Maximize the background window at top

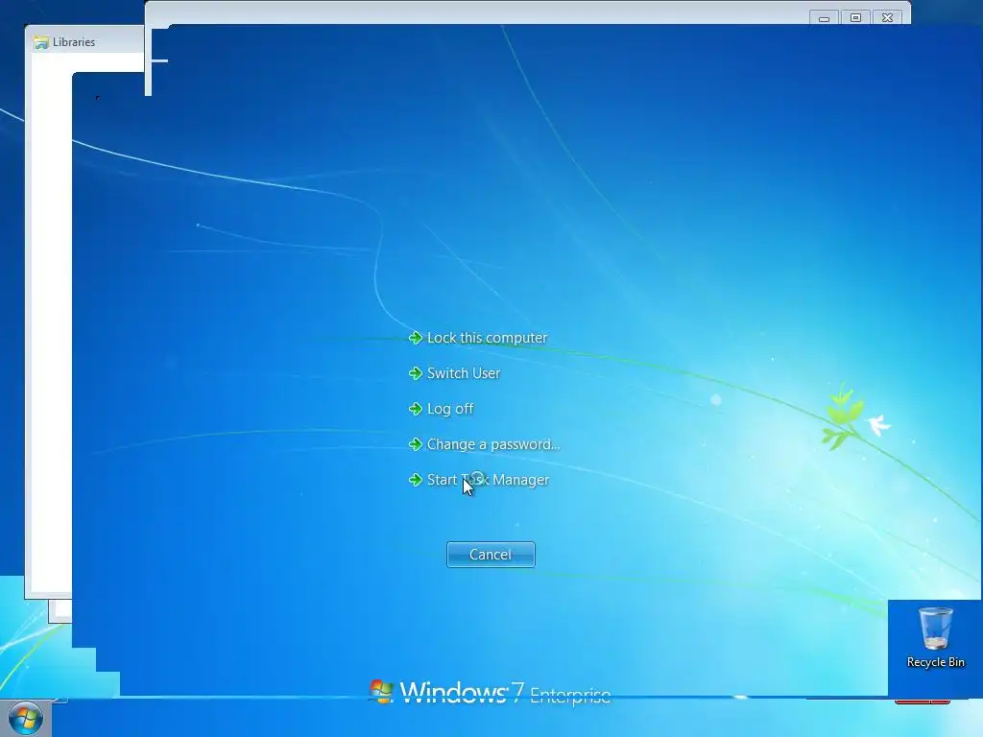pyautogui.click(x=855, y=18)
